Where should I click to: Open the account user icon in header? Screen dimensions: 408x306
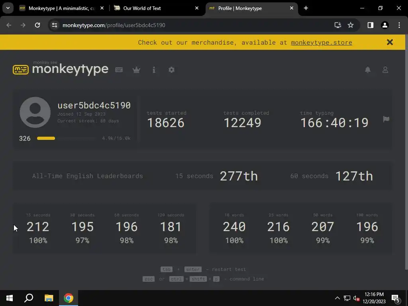(385, 70)
